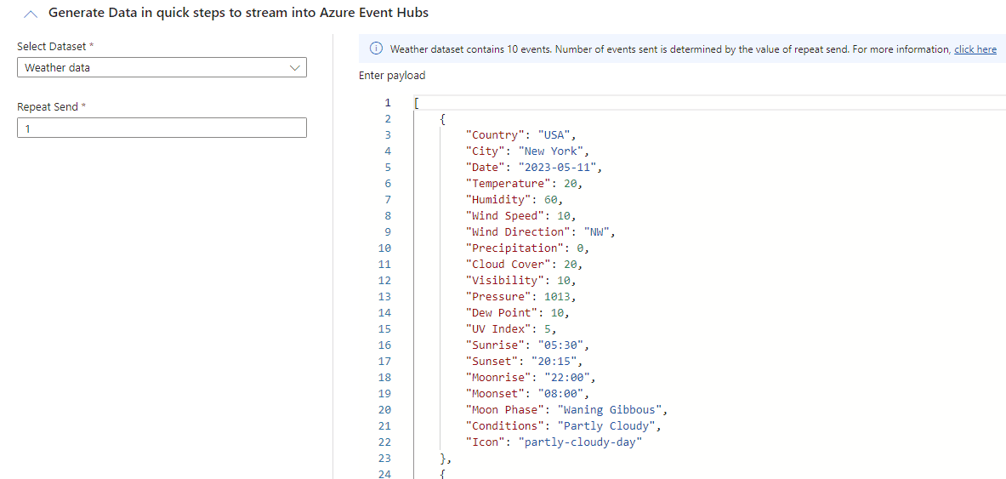Image resolution: width=1006 pixels, height=479 pixels.
Task: Click the "Wind Speed": 10 line
Action: pos(521,216)
